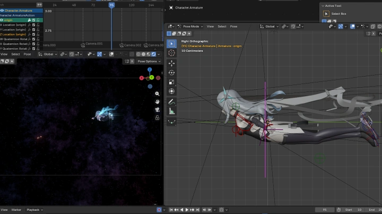Click the Select Box icon in Active Tool panel
The image size is (382, 214).
(x=326, y=14)
